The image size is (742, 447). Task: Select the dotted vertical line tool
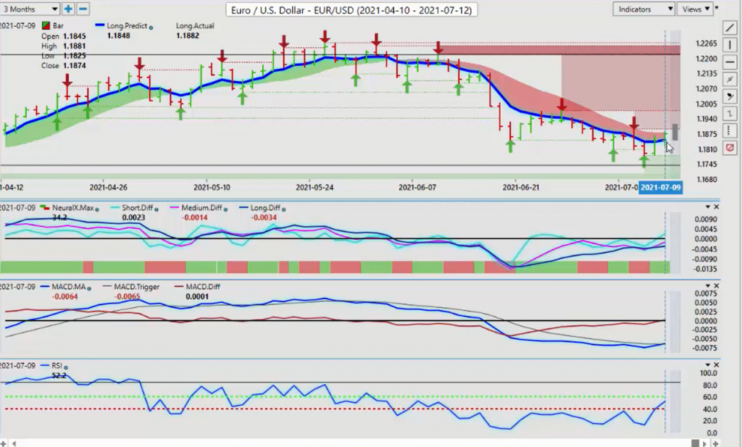click(x=730, y=130)
